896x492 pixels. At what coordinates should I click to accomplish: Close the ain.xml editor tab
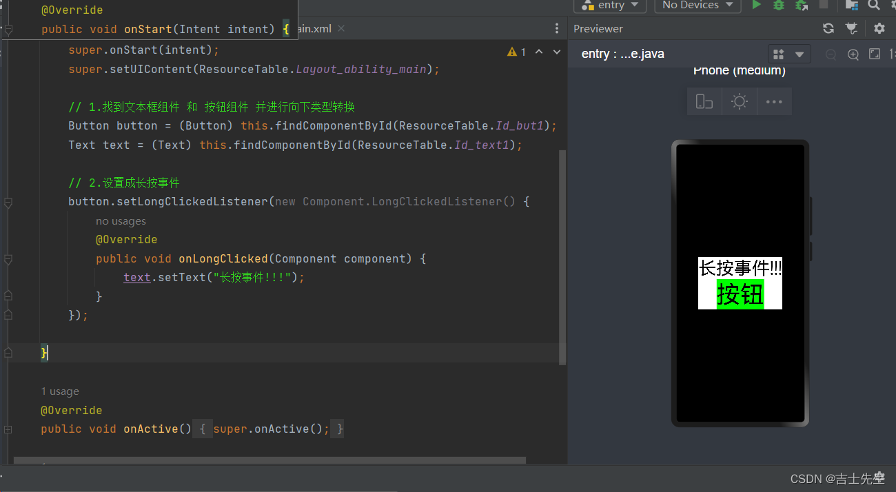point(341,29)
